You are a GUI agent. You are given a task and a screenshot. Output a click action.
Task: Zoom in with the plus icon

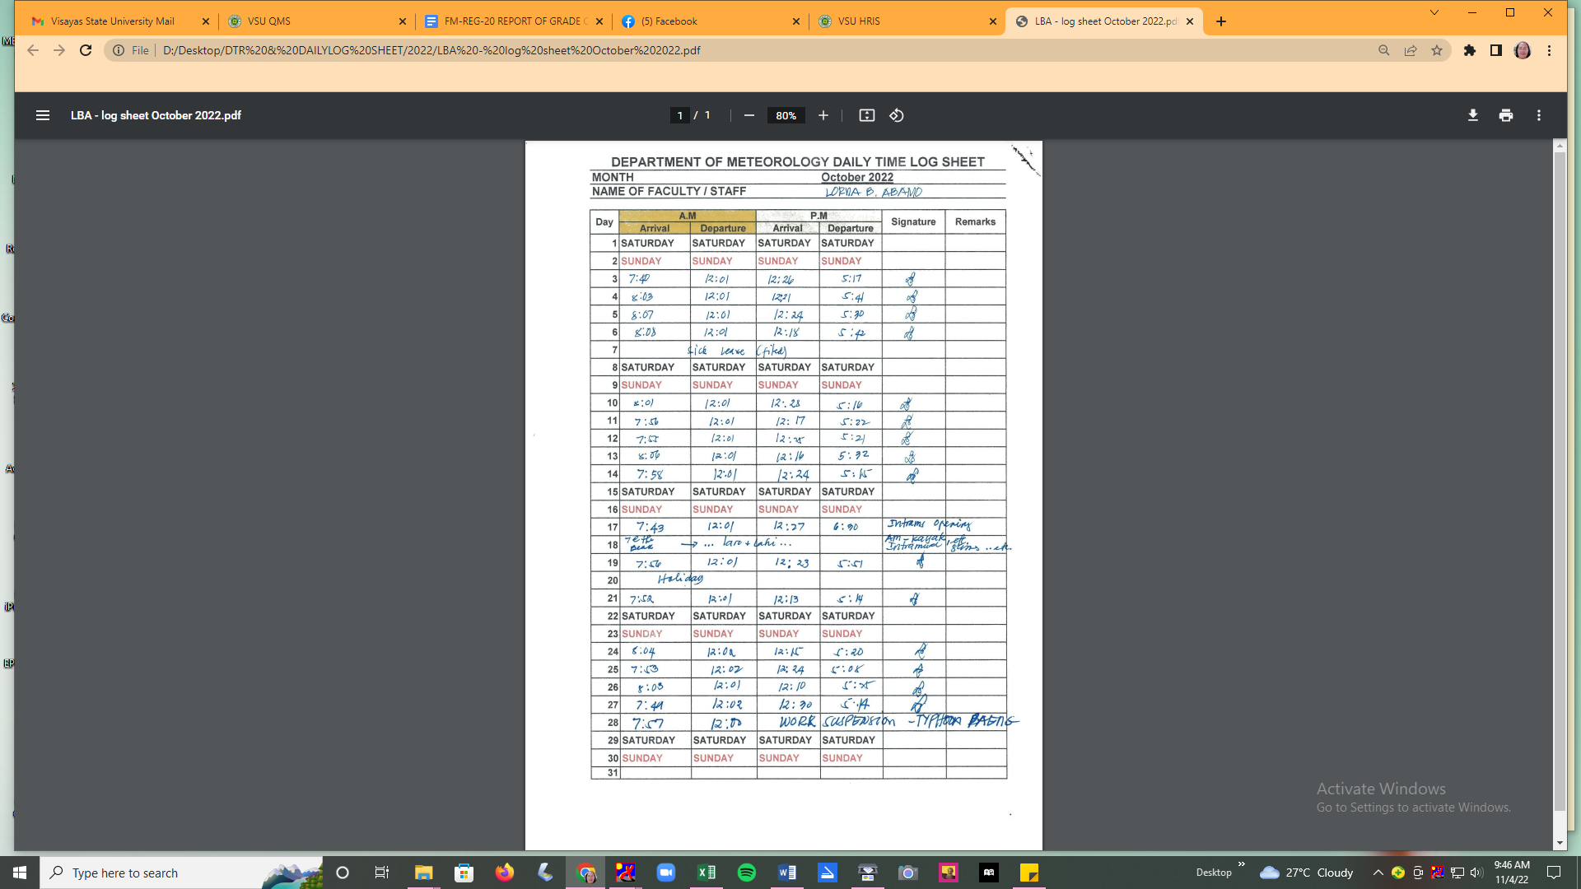(823, 115)
